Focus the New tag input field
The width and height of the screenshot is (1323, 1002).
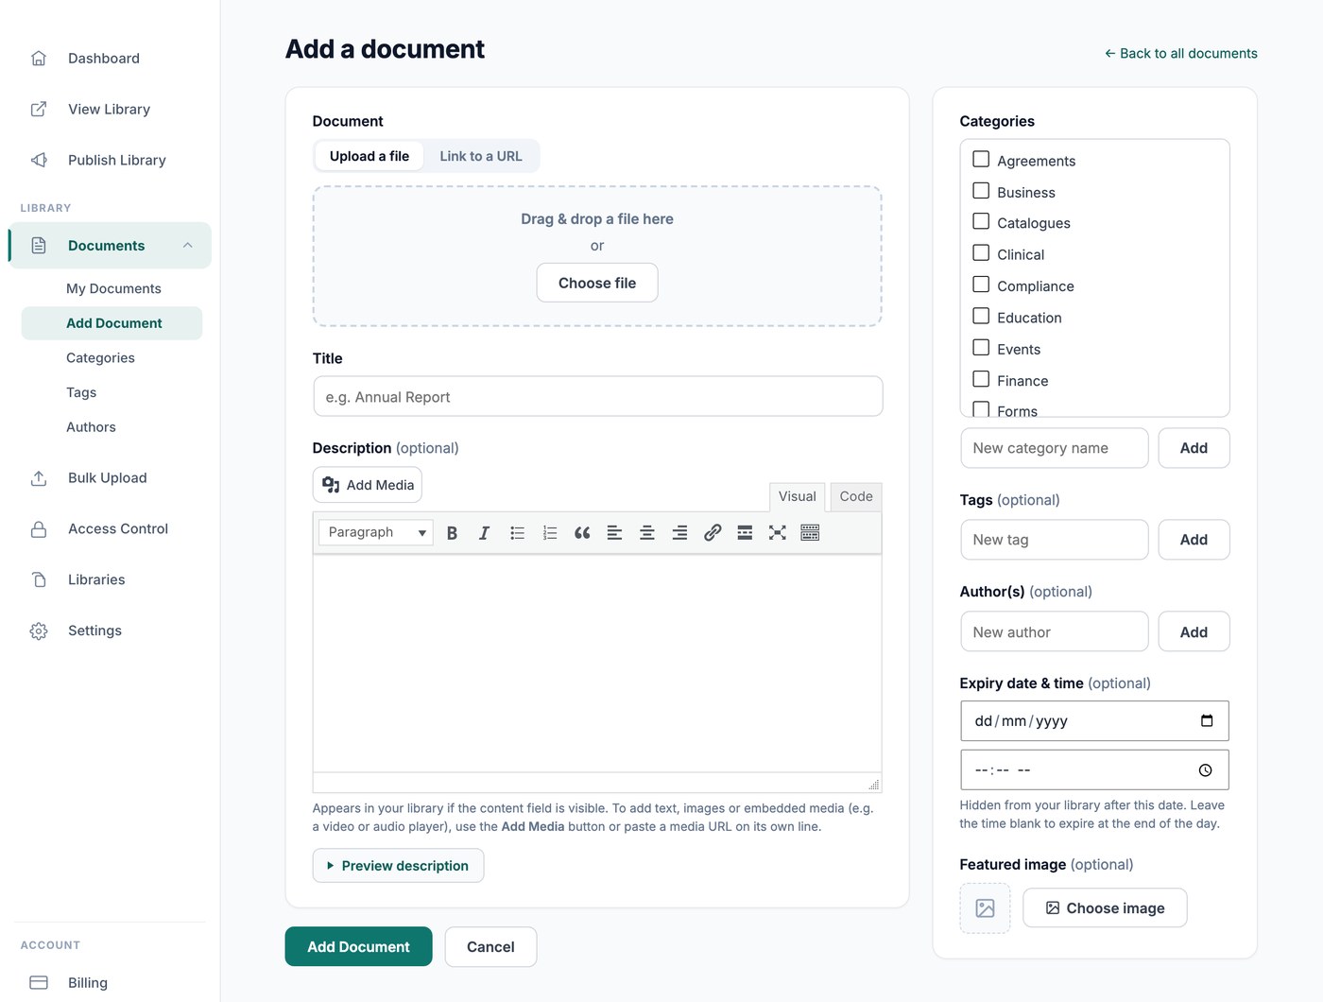coord(1055,541)
